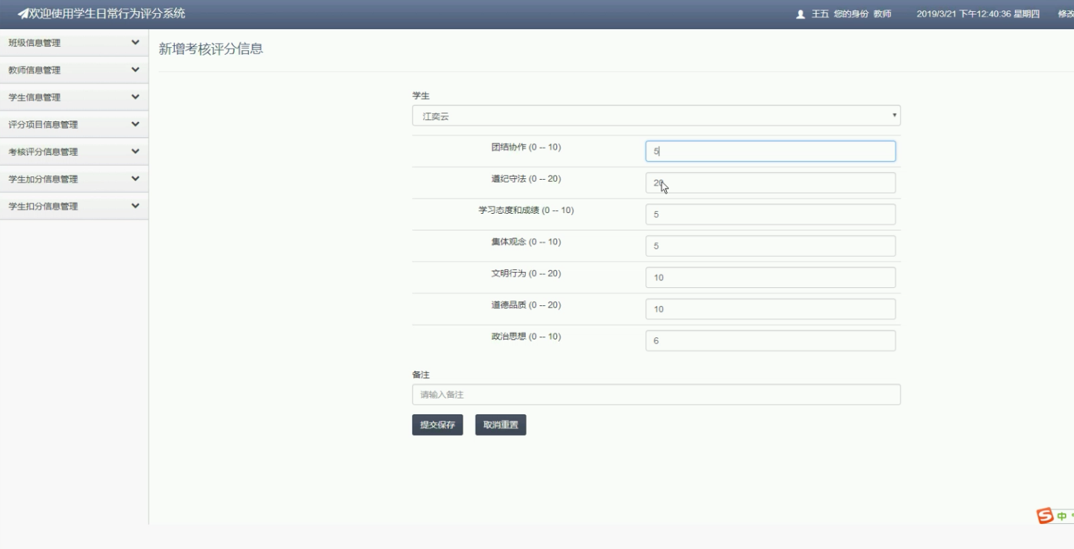Click the 集体观念 (0 -- 10) label
The height and width of the screenshot is (549, 1074).
click(x=526, y=242)
